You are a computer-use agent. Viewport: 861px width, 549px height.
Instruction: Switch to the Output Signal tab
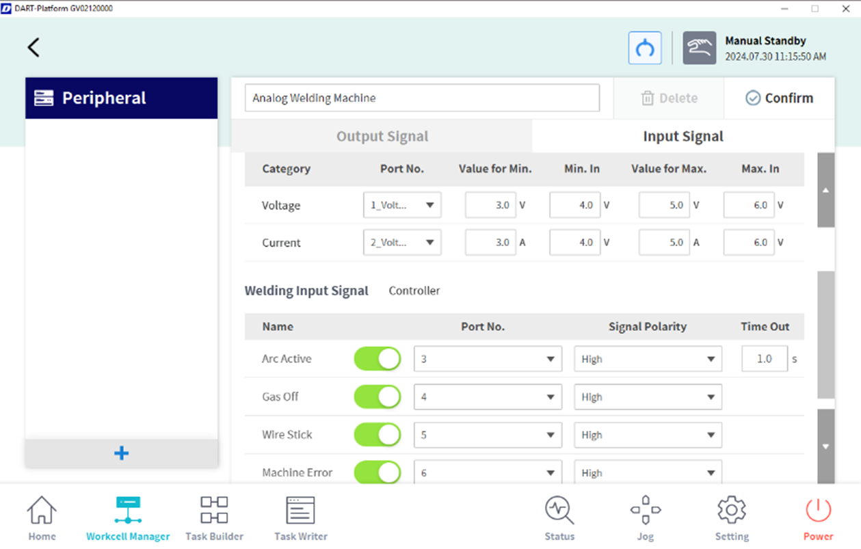(x=382, y=136)
